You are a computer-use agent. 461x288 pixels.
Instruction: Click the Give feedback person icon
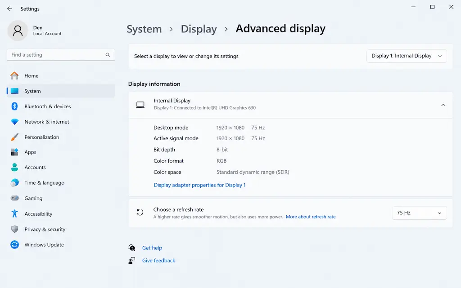click(132, 261)
